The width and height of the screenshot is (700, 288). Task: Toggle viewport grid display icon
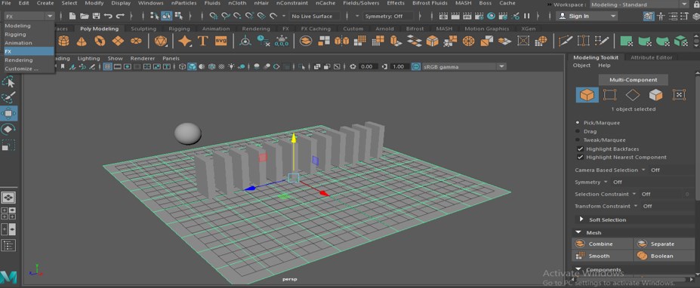(107, 66)
